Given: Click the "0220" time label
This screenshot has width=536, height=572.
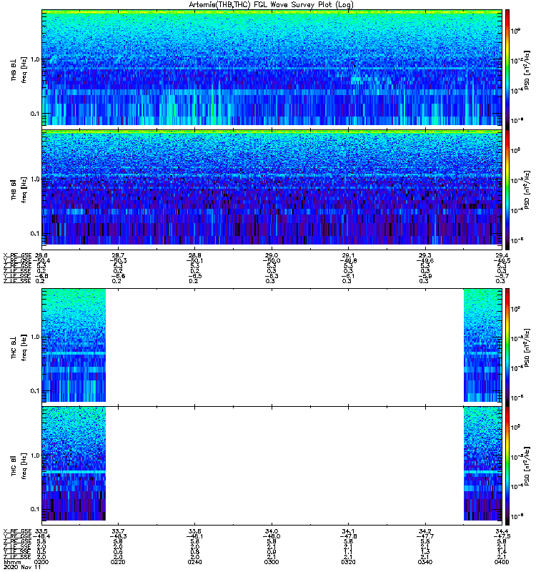Looking at the screenshot, I should (118, 562).
